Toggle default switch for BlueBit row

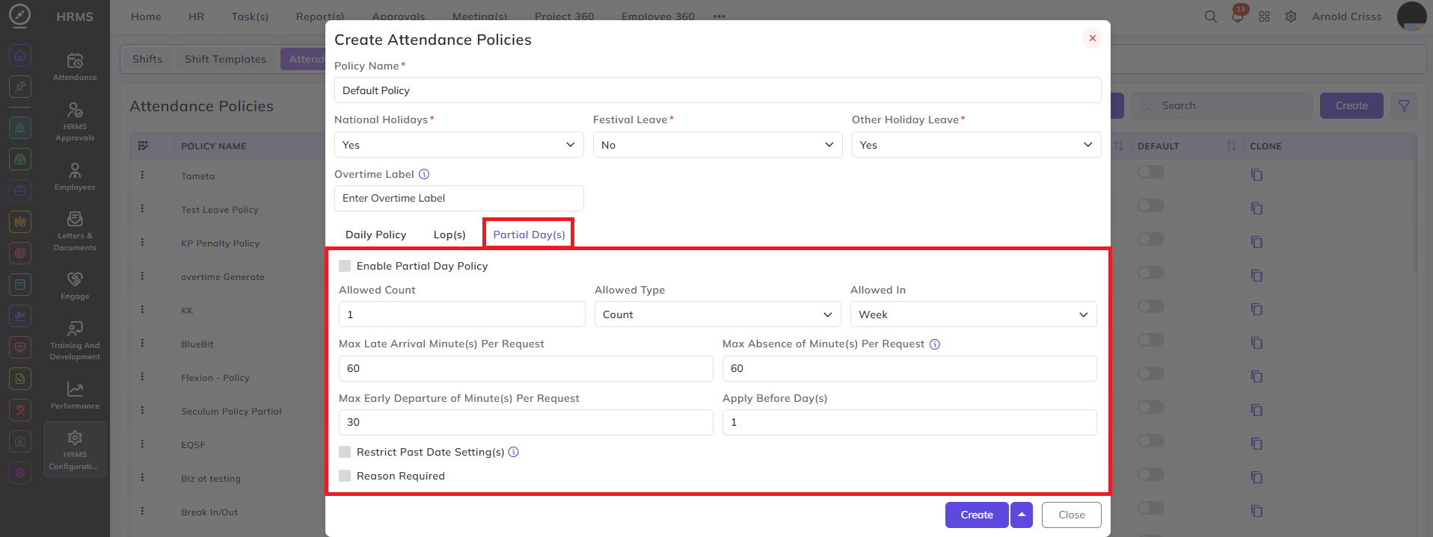(x=1151, y=340)
